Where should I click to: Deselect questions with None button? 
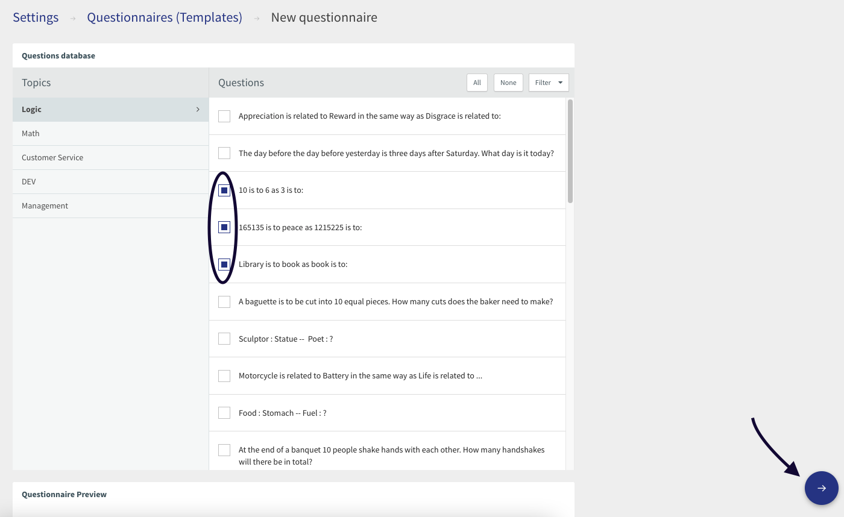point(508,83)
